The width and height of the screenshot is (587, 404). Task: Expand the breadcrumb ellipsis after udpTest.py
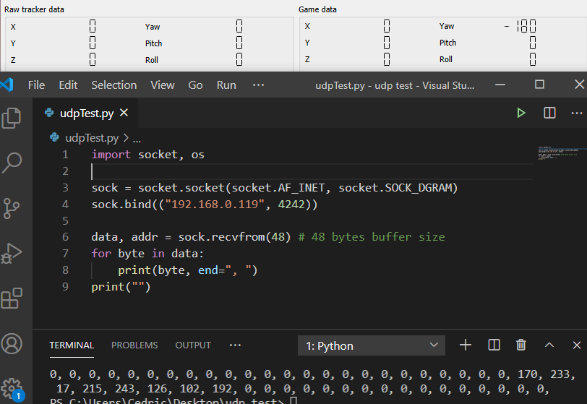point(137,139)
